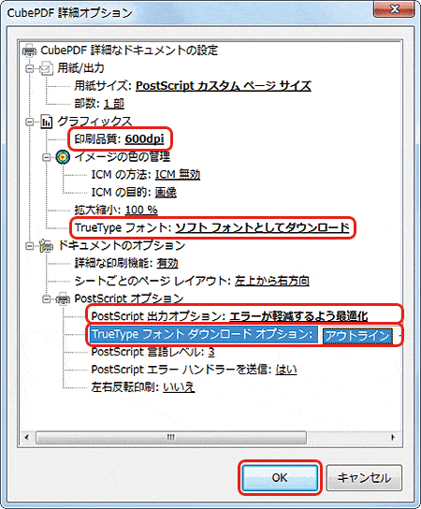Click the horizontal scrollbar thumb
This screenshot has height=509, width=421.
[x=171, y=438]
